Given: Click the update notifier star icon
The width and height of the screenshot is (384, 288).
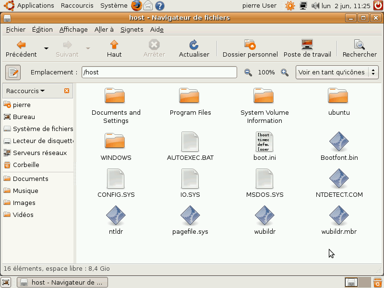Looking at the screenshot, I should click(x=290, y=6).
